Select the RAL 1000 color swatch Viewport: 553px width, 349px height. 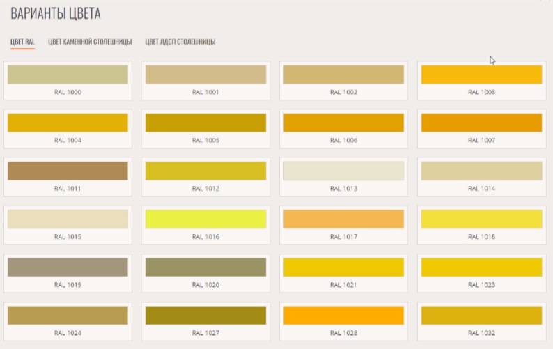[x=68, y=75]
